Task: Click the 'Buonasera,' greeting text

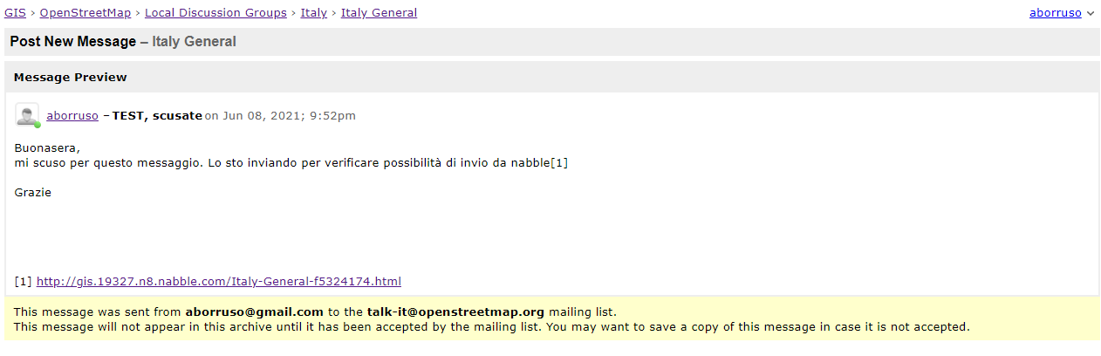Action: click(47, 147)
